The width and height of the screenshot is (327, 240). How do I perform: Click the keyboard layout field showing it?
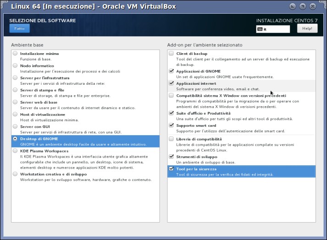(273, 29)
